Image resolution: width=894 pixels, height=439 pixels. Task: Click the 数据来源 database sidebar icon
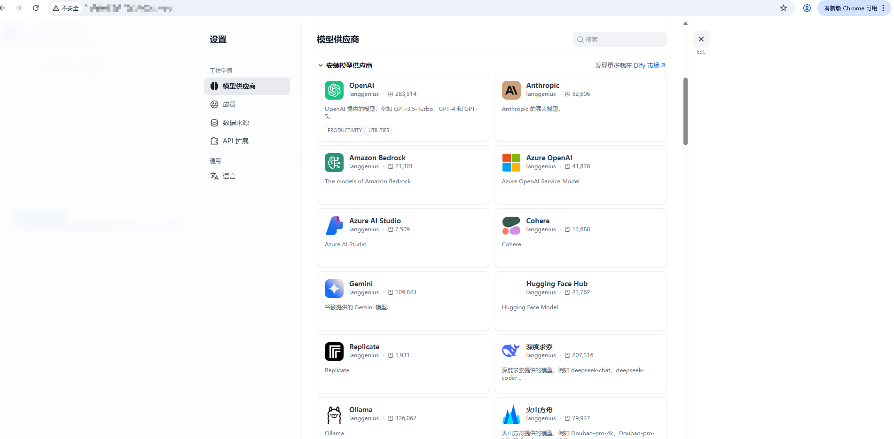pyautogui.click(x=214, y=123)
